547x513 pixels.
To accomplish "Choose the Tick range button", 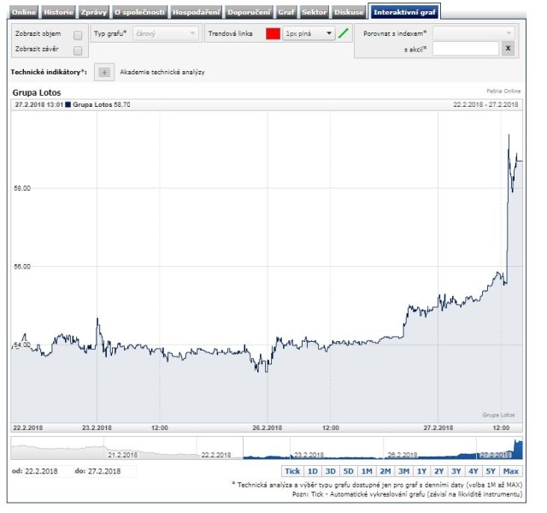I will click(292, 471).
